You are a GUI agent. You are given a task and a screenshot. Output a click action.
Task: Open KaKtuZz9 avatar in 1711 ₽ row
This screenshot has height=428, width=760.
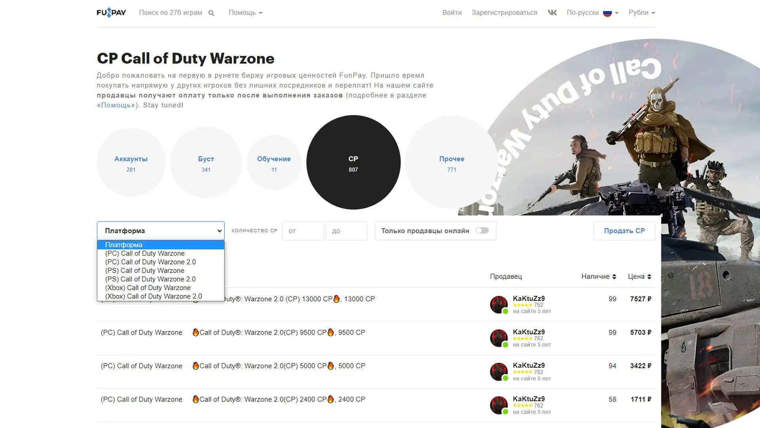(499, 405)
